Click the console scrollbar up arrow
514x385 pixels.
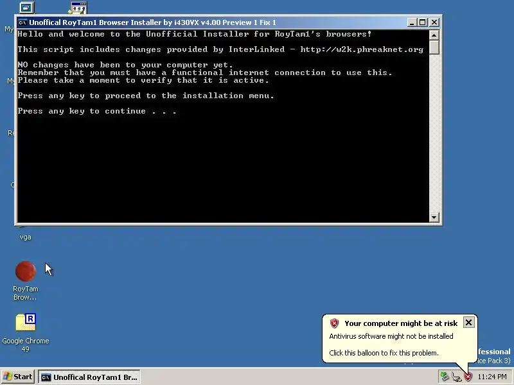tap(434, 35)
